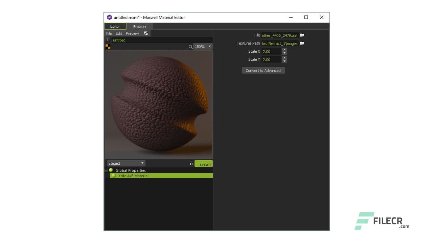Switch to the Browser tab

139,26
